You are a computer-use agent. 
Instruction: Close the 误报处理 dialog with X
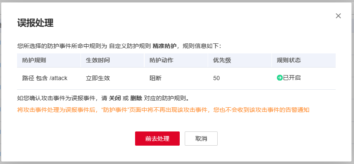pyautogui.click(x=338, y=16)
